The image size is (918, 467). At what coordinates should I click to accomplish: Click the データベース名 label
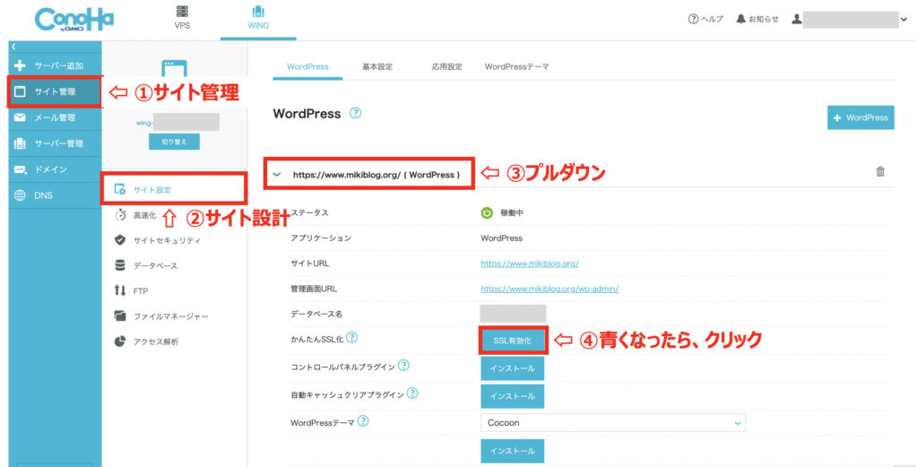click(x=316, y=314)
